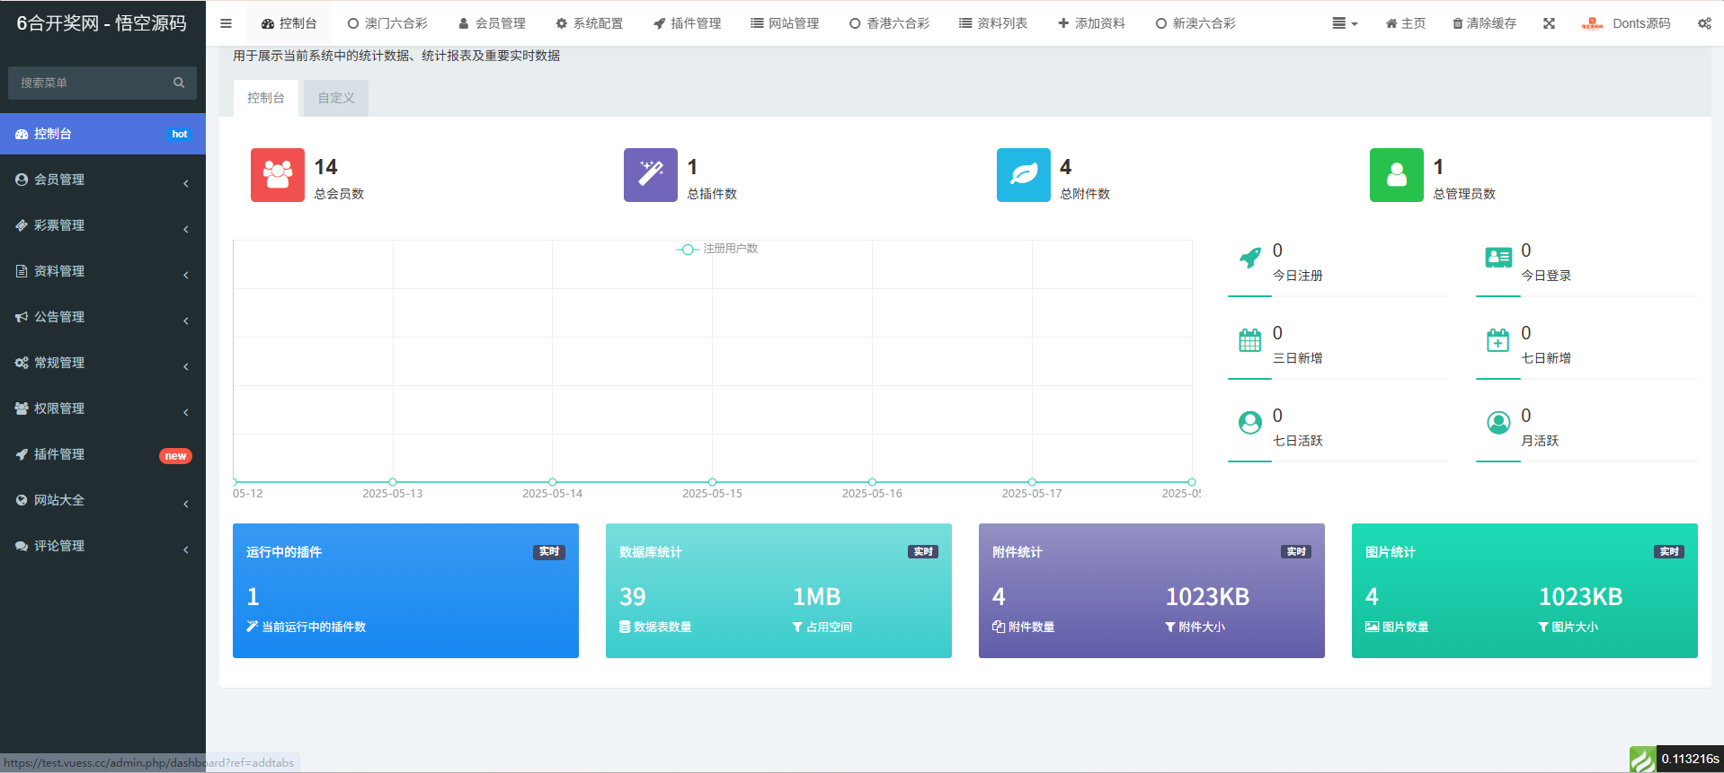Click the blue leaf attachments icon

point(1023,175)
